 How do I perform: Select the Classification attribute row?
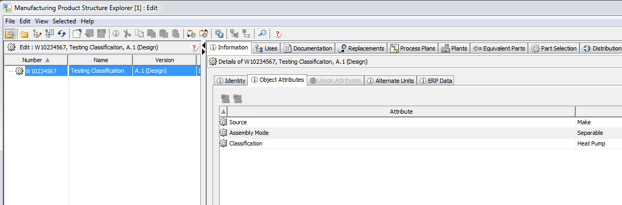coord(421,143)
